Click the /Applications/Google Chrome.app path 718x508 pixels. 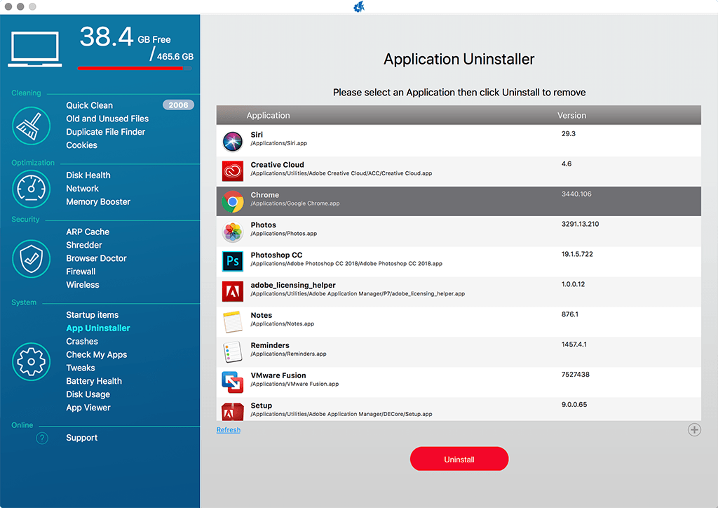pyautogui.click(x=295, y=203)
